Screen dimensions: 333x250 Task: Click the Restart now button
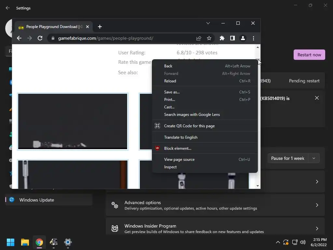point(309,55)
